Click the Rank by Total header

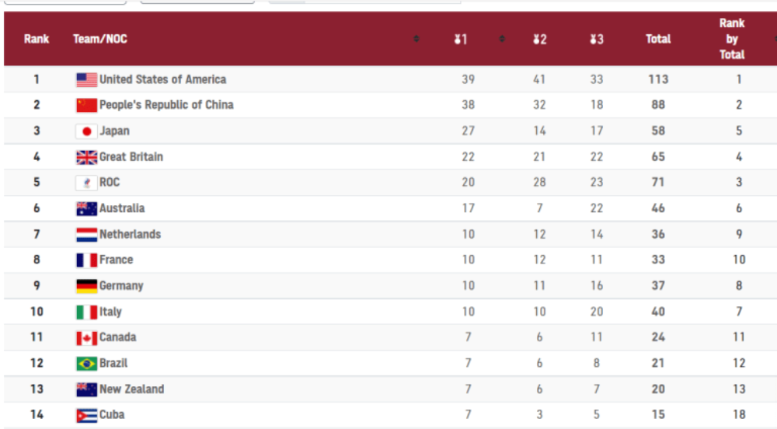coord(732,39)
